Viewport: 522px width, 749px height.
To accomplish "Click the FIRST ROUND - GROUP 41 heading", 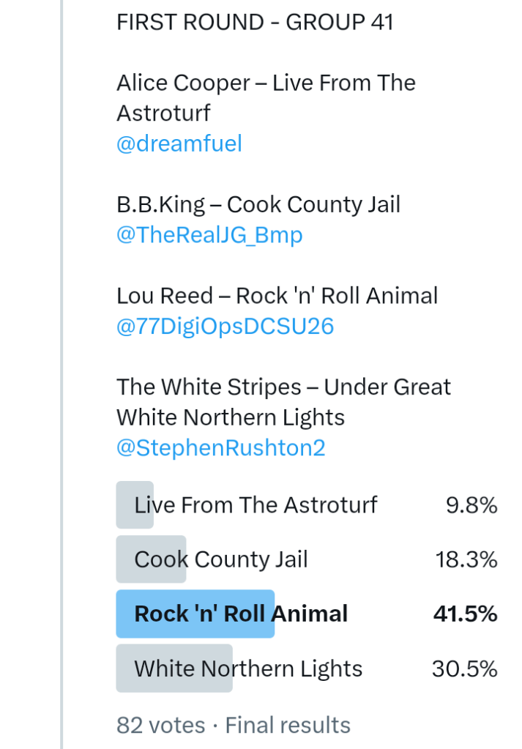I will pos(255,22).
